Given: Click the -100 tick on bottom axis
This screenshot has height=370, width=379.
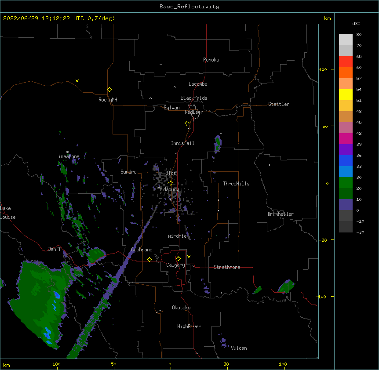Looking at the screenshot, I should pyautogui.click(x=55, y=364).
